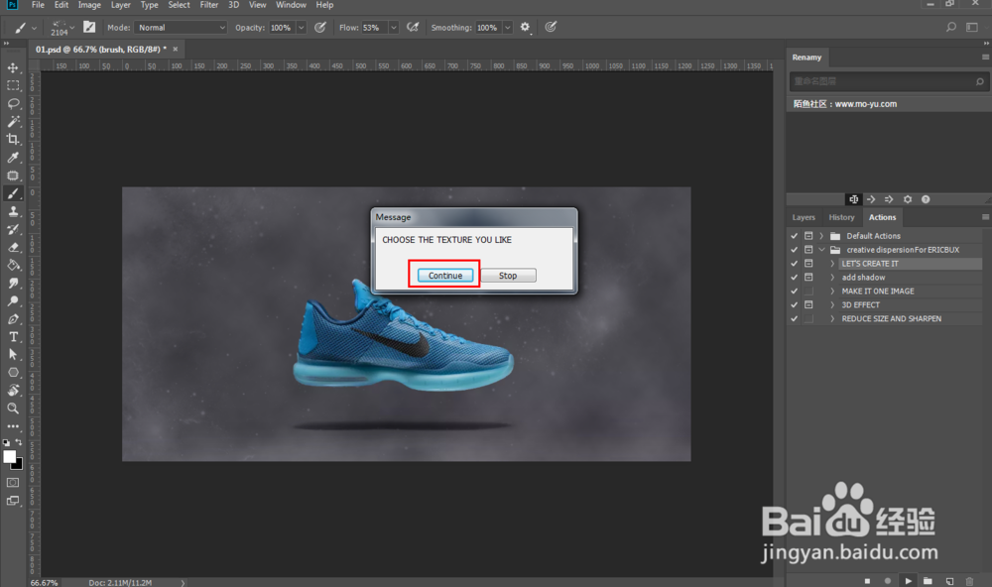
Task: Expand the Default Actions set
Action: point(821,236)
